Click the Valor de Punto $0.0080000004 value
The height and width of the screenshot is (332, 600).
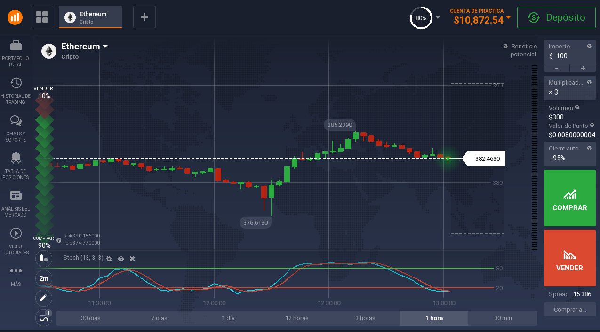tap(572, 135)
